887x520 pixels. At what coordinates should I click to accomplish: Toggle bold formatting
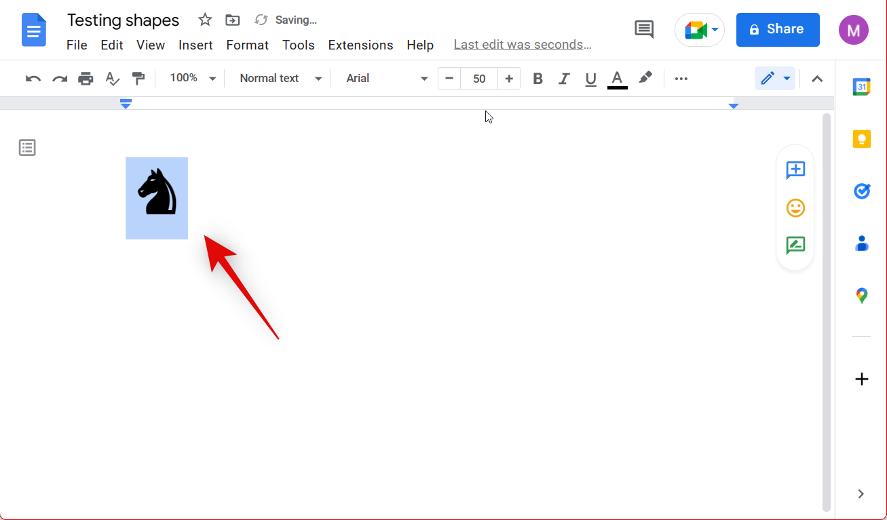pos(537,79)
